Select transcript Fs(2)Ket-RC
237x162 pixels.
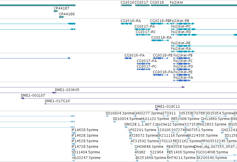(204, 29)
